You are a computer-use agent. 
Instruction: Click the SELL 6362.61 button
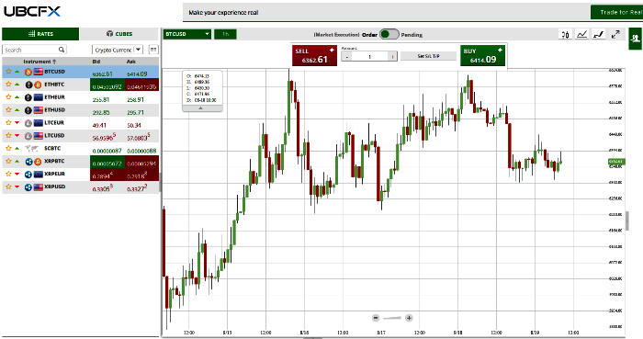click(x=314, y=56)
